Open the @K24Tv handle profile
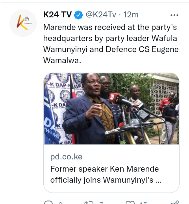The width and height of the screenshot is (189, 204). [x=101, y=15]
